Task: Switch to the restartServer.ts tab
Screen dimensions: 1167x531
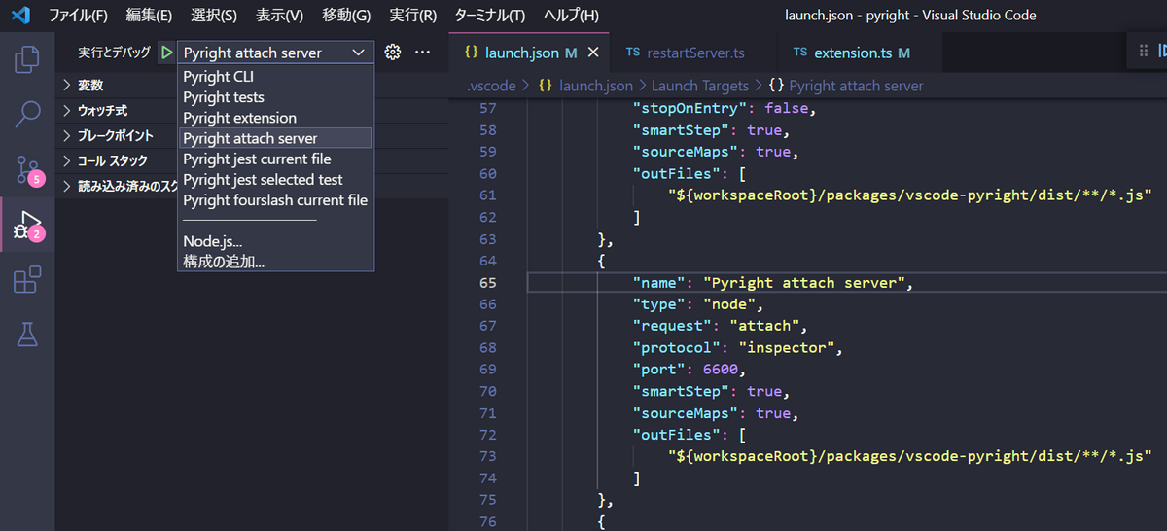Action: coord(694,53)
